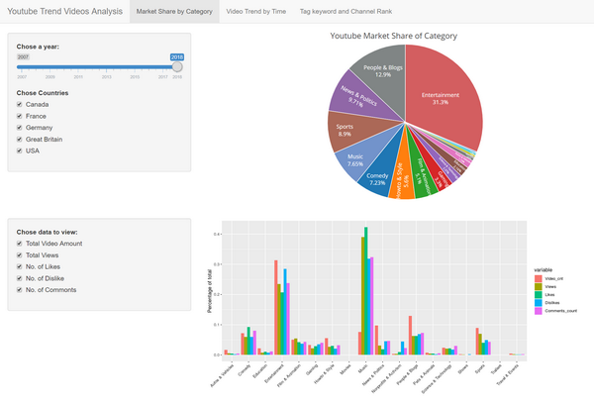The width and height of the screenshot is (594, 404).
Task: Disable the Germany country option
Action: [19, 128]
